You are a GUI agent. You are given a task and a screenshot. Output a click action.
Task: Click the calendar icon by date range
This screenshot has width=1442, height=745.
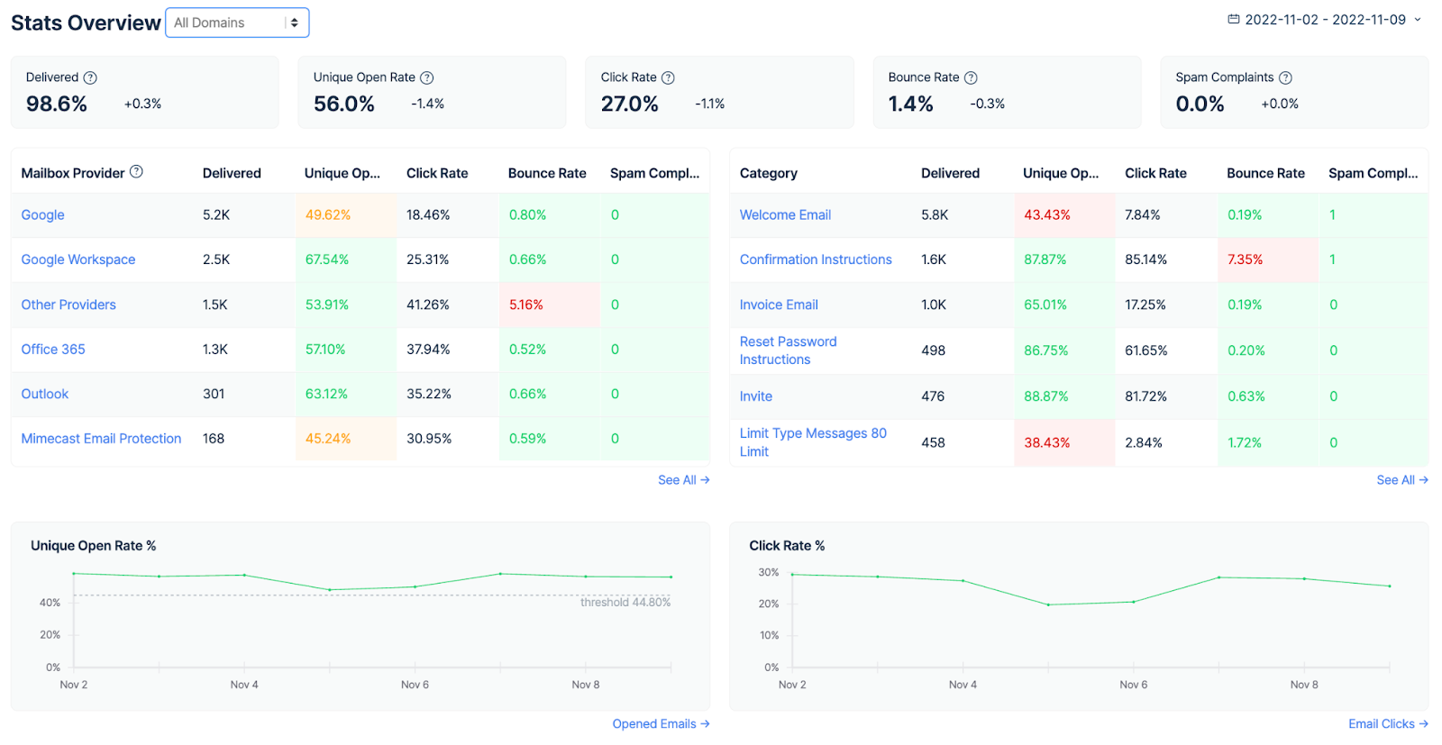(x=1234, y=20)
